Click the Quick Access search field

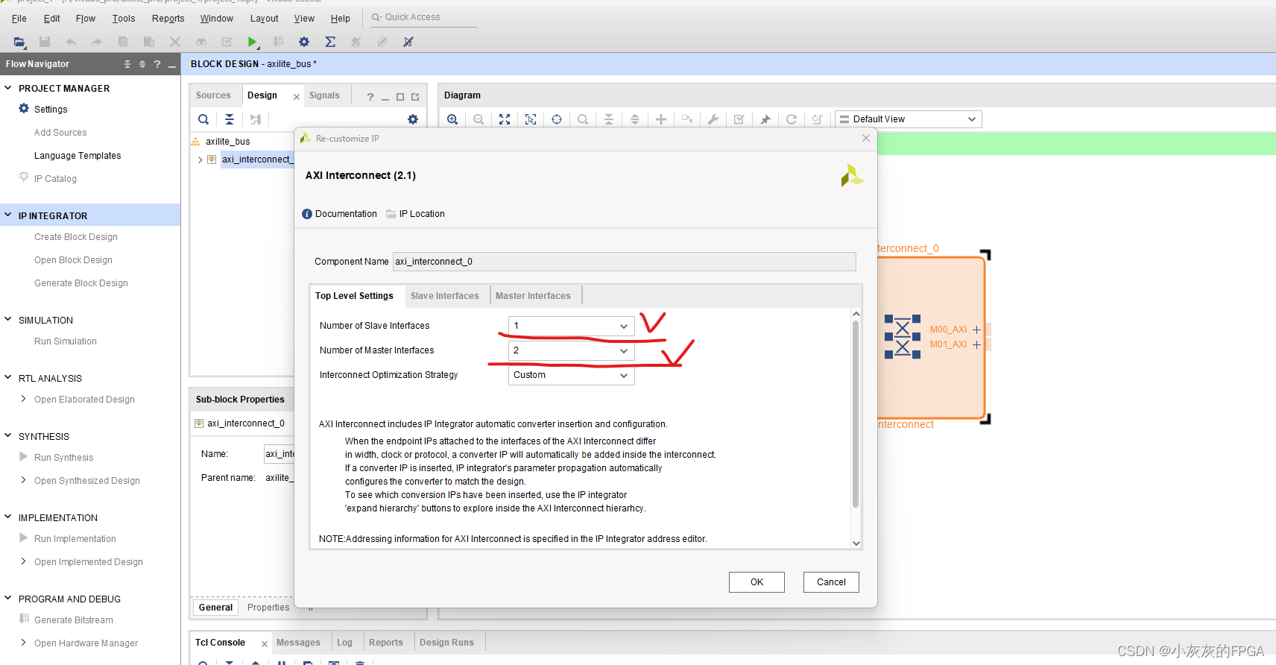pyautogui.click(x=423, y=17)
